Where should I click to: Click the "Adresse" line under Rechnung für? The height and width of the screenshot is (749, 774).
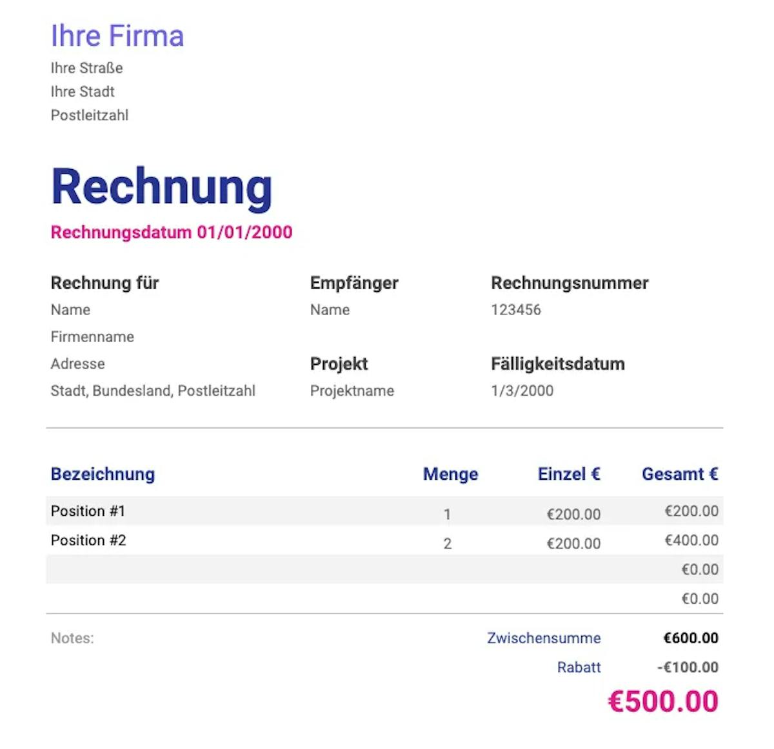point(77,364)
